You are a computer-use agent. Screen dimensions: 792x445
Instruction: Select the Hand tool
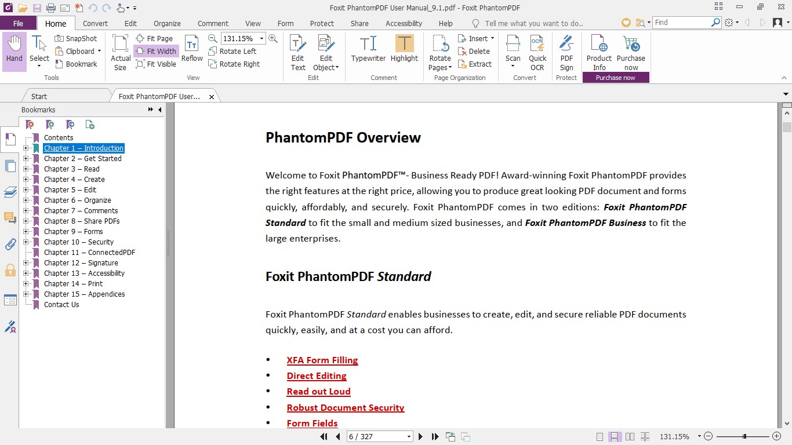point(14,51)
